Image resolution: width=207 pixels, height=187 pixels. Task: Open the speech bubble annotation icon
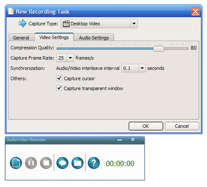[62, 163]
